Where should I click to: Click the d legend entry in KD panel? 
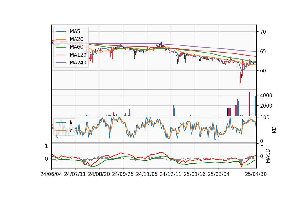point(64,130)
